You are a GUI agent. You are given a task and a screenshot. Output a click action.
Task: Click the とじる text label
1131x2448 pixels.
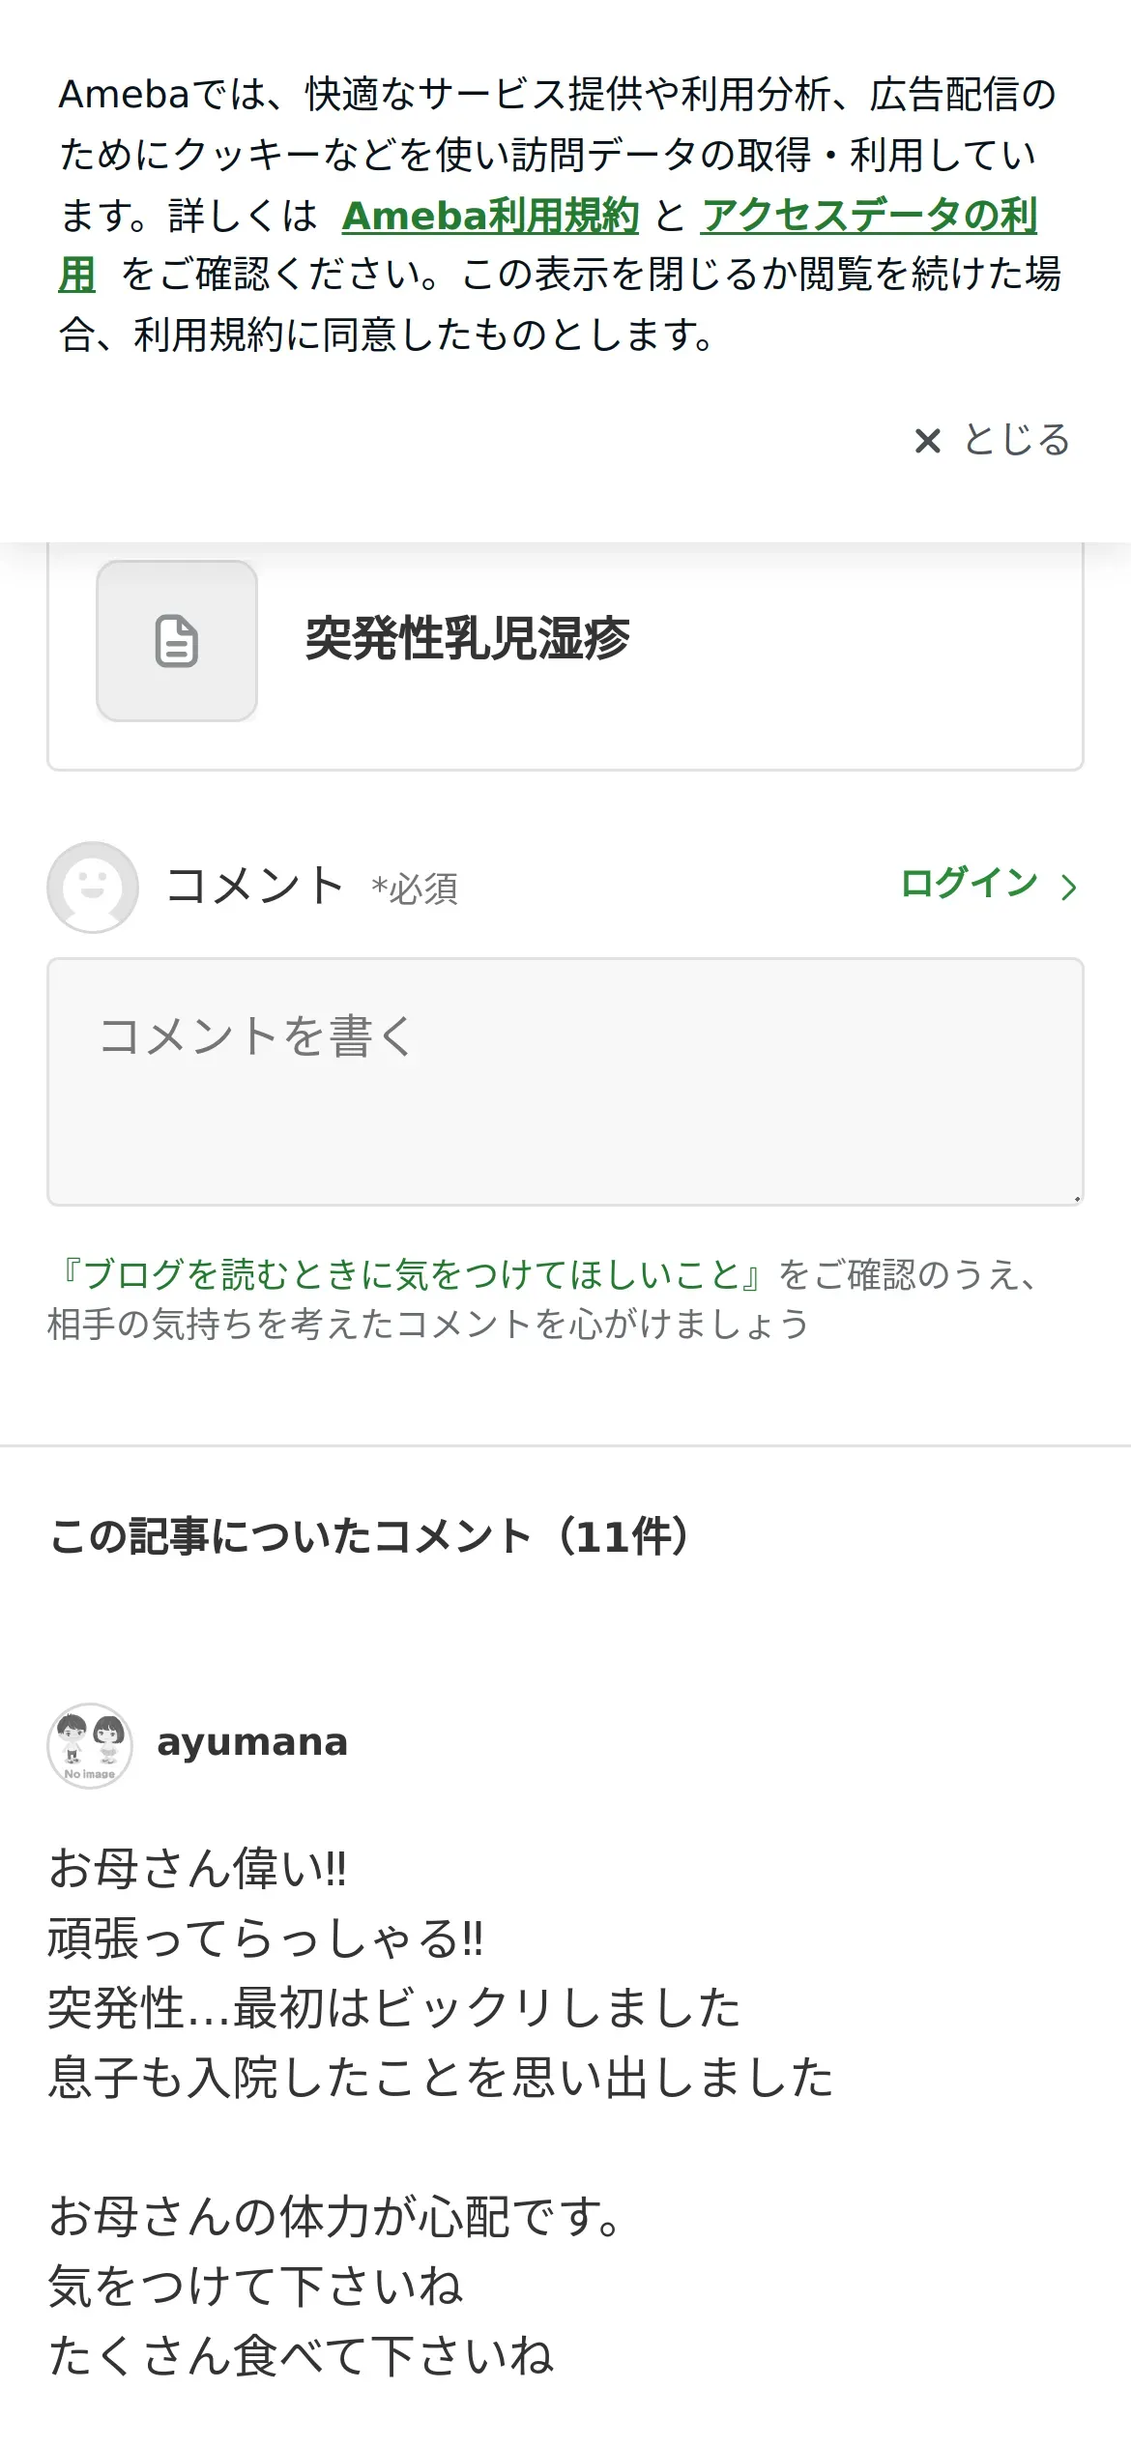coord(1016,441)
